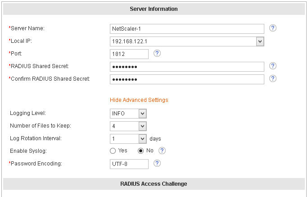Show help for Password Encoding
This screenshot has height=197, width=308.
point(157,163)
